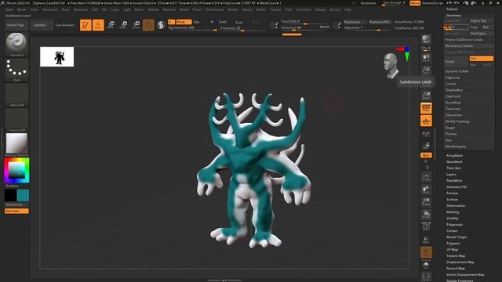Viewport: 502px width, 282px height.
Task: Click the model silhouette thumbnail
Action: click(57, 57)
